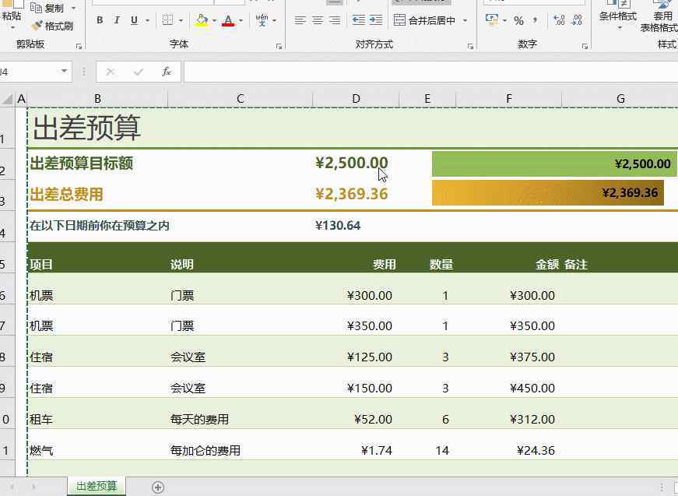This screenshot has width=678, height=496.
Task: Click the Insert Function fx icon
Action: (x=166, y=72)
